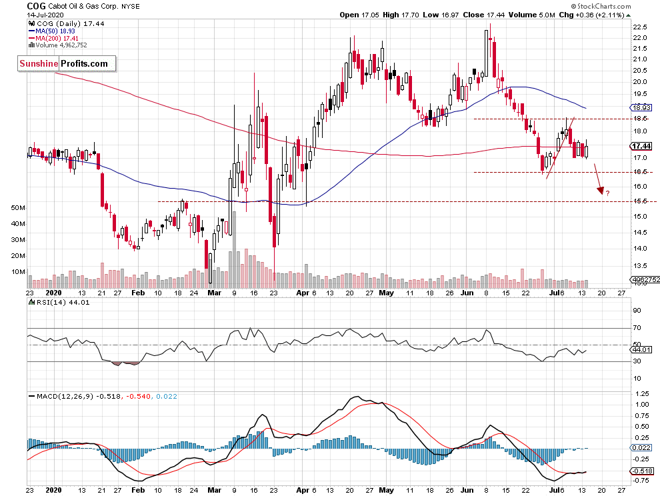The width and height of the screenshot is (660, 496).
Task: Click the 22.5 price axis label
Action: coord(640,27)
